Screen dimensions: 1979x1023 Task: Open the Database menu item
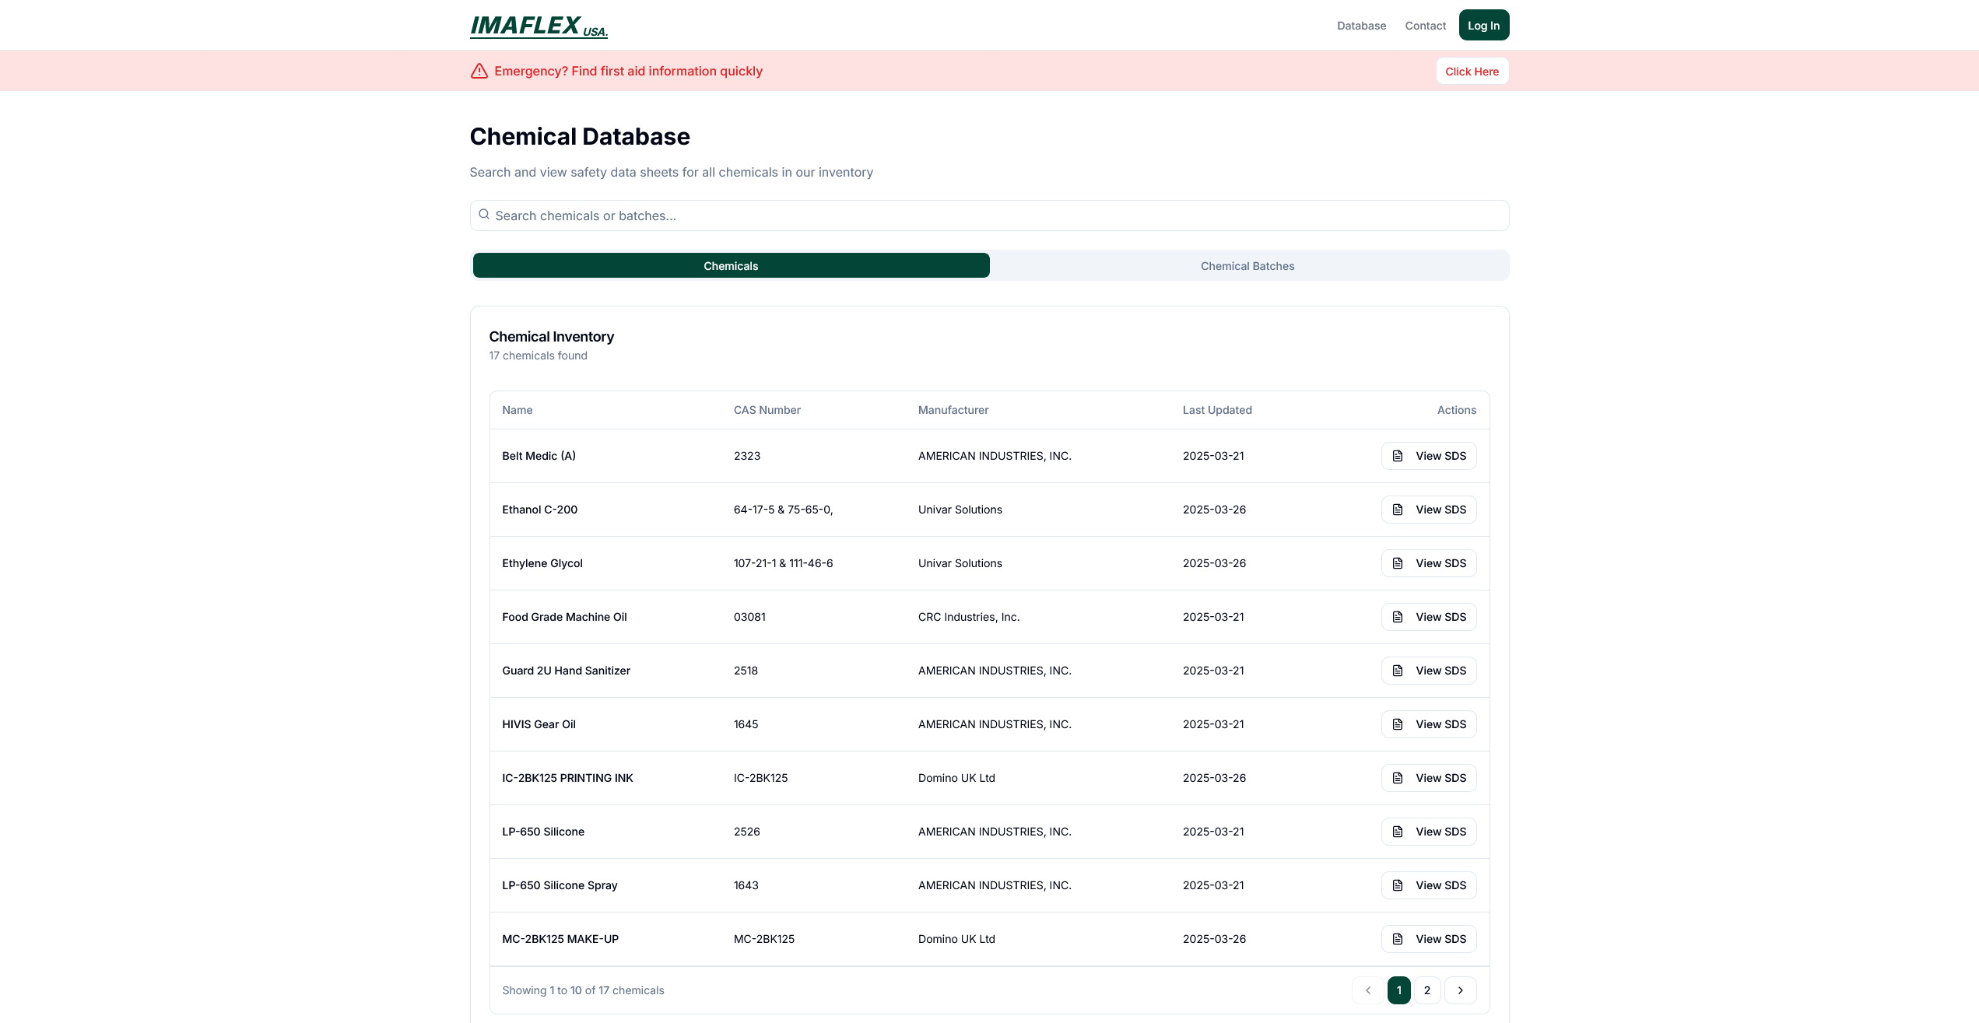coord(1361,25)
